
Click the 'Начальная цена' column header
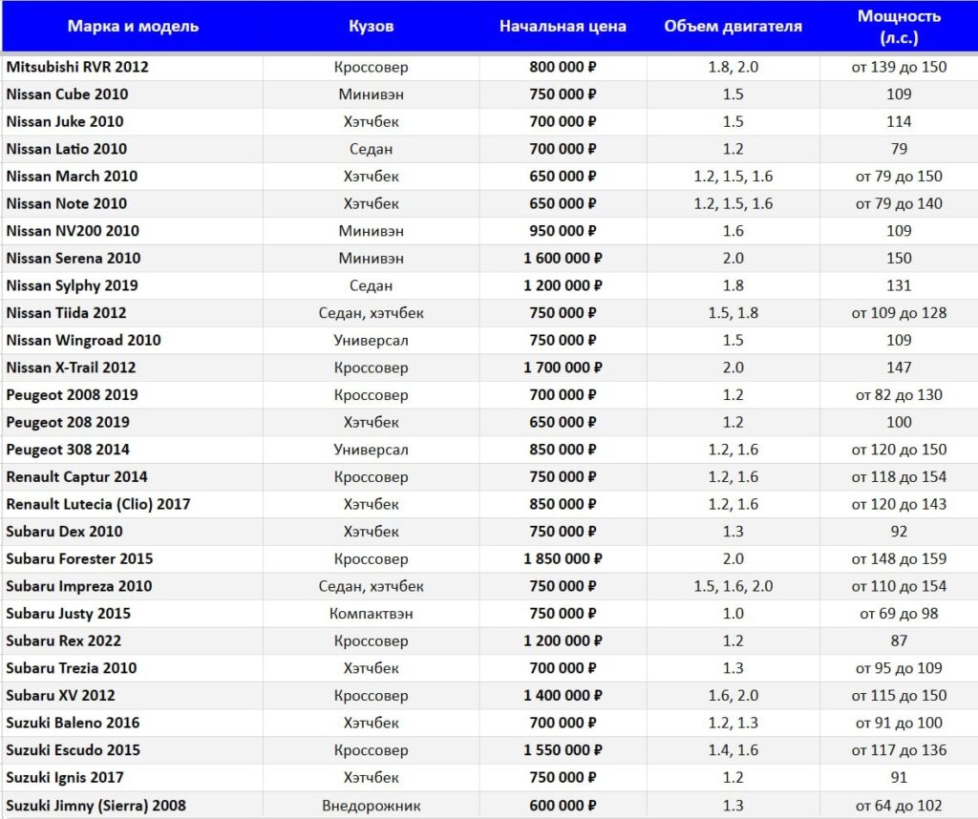pos(563,26)
